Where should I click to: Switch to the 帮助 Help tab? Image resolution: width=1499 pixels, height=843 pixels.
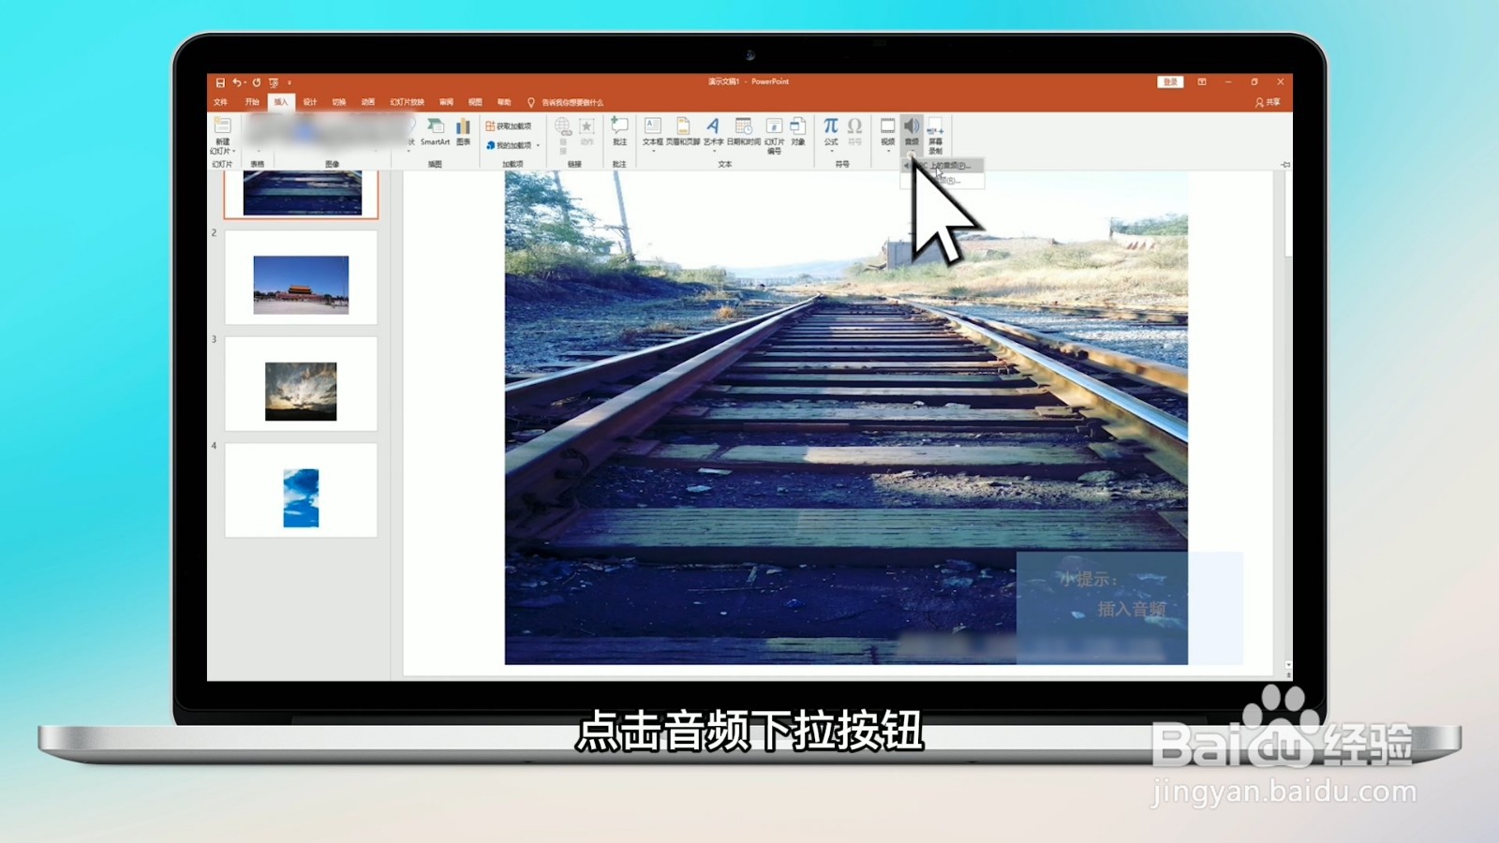[504, 102]
